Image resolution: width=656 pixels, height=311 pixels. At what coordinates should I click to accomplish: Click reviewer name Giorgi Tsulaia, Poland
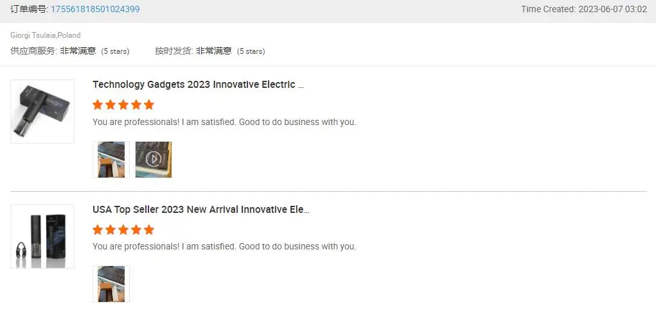tap(45, 35)
